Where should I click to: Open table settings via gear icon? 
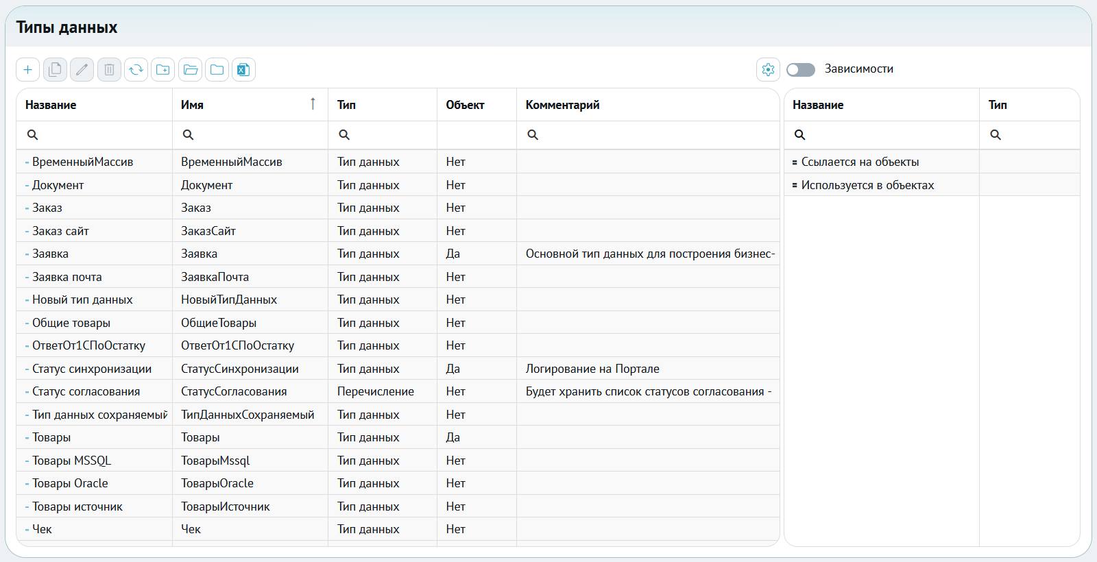coord(768,69)
